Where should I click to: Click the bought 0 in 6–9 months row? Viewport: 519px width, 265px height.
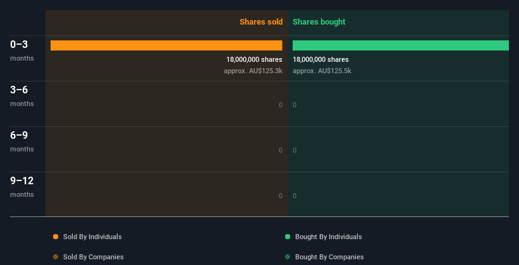click(295, 150)
